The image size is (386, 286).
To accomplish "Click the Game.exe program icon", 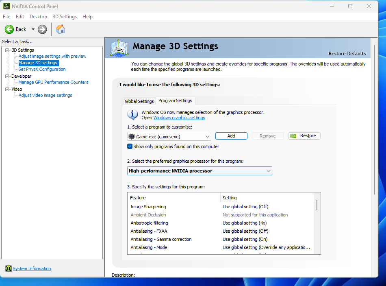I will [x=132, y=136].
